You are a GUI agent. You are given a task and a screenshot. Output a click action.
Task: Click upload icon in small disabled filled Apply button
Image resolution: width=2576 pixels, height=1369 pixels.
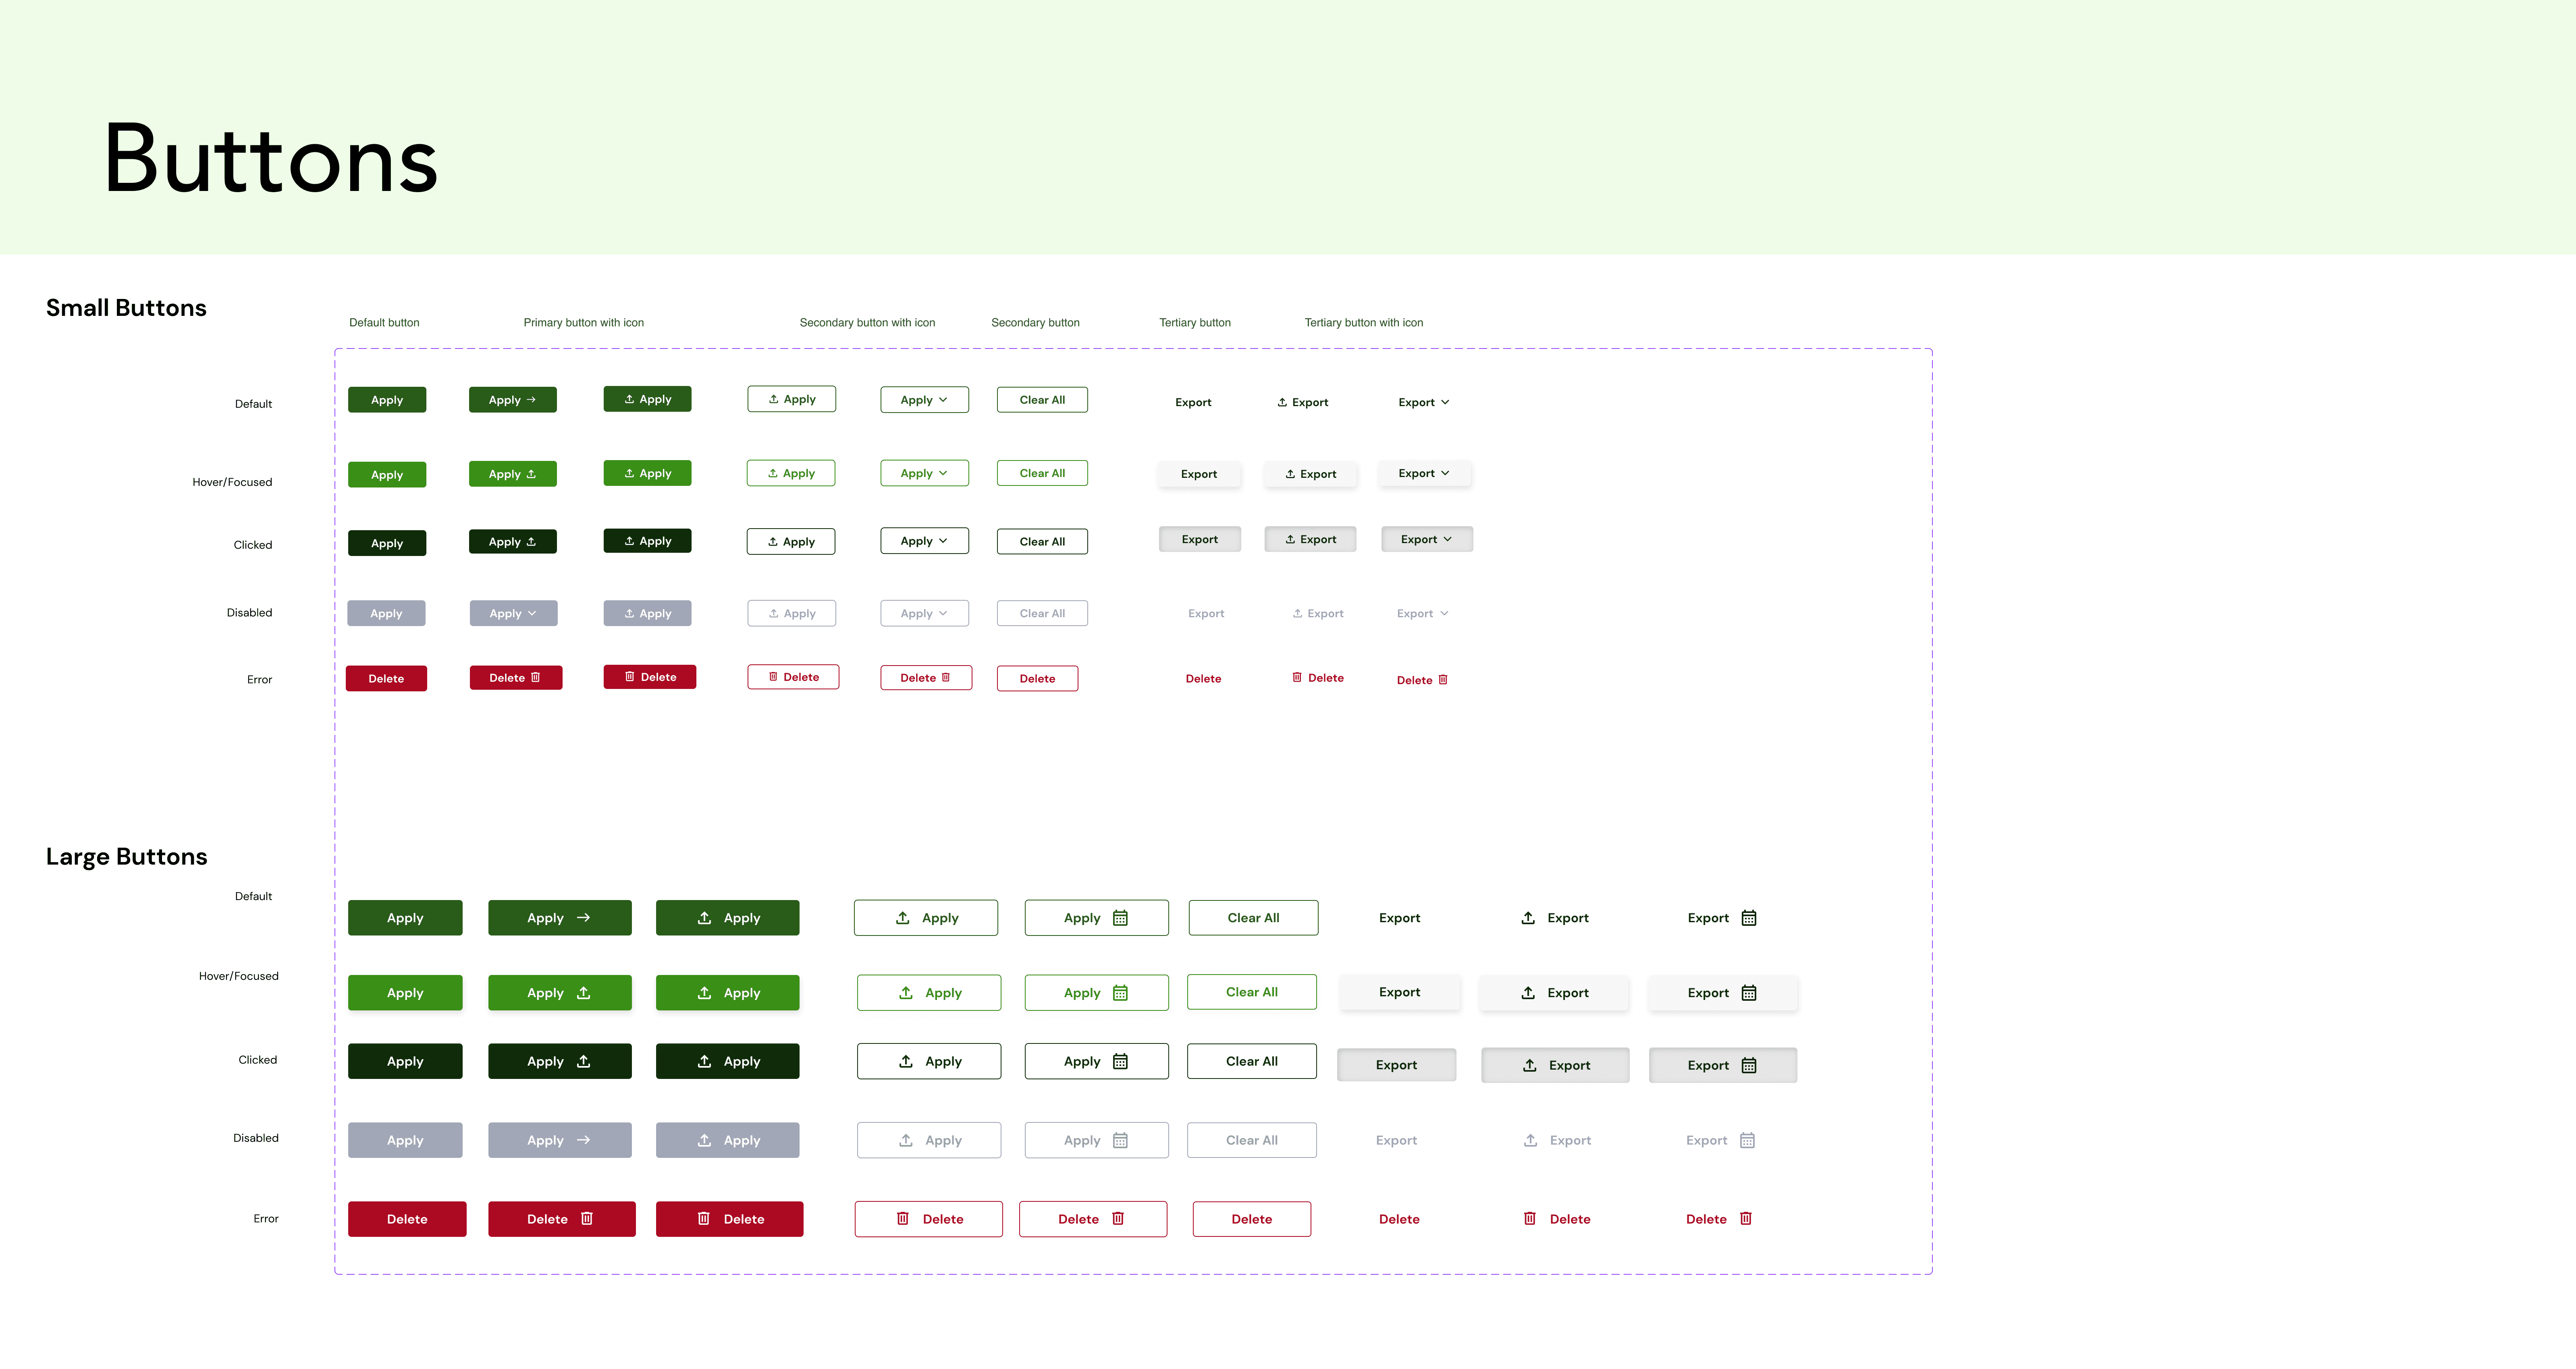point(629,614)
